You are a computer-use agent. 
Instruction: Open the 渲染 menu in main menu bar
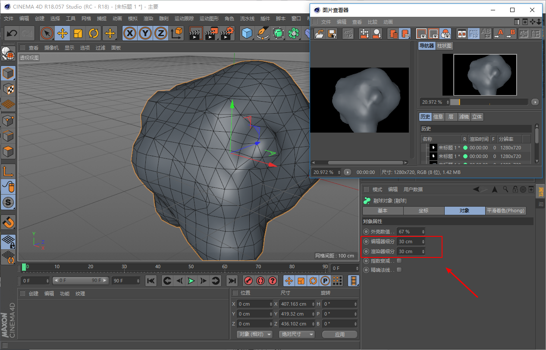tap(148, 19)
